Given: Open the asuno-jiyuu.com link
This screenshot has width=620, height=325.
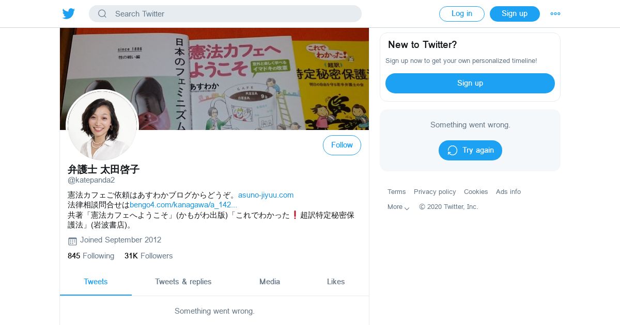Looking at the screenshot, I should pyautogui.click(x=266, y=195).
